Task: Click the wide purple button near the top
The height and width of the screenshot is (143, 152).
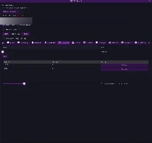Action: (11, 12)
